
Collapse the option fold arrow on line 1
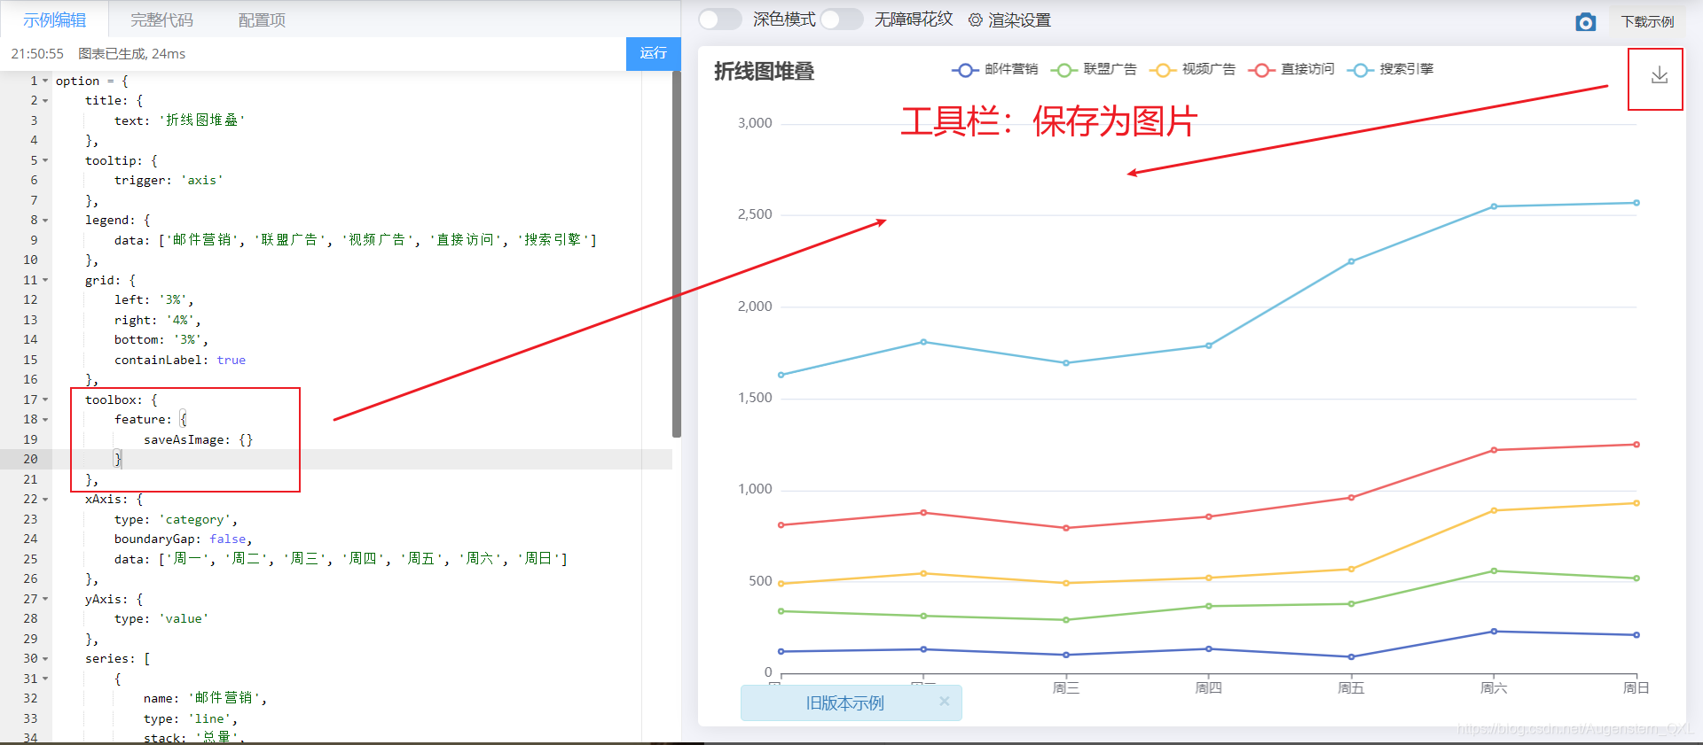pos(45,81)
